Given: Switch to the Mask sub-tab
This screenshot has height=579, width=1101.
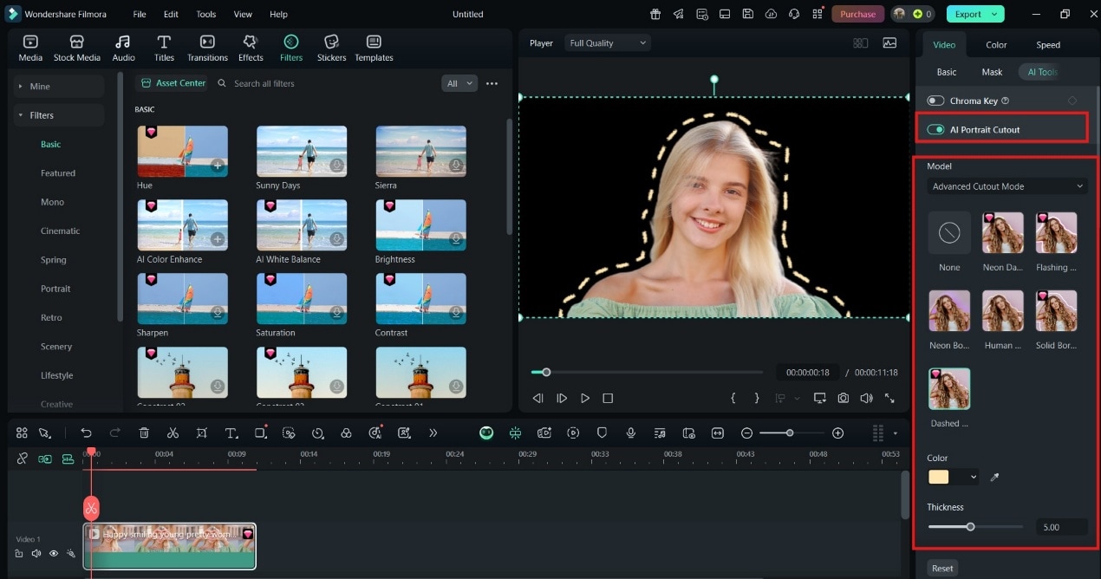Looking at the screenshot, I should (992, 72).
